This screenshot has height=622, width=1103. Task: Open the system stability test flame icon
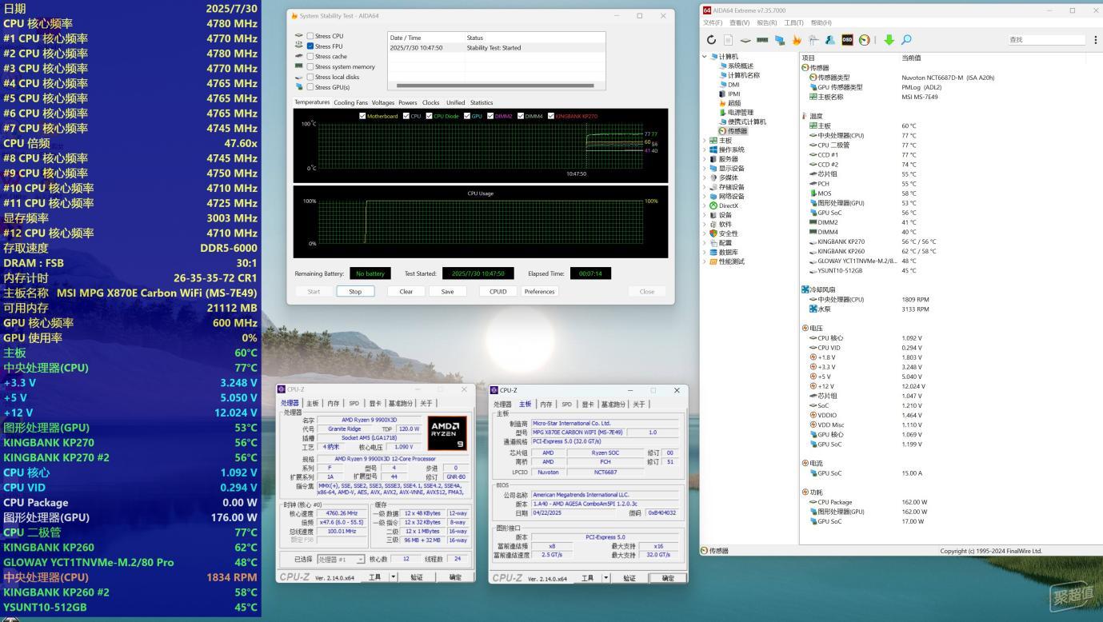[x=797, y=40]
